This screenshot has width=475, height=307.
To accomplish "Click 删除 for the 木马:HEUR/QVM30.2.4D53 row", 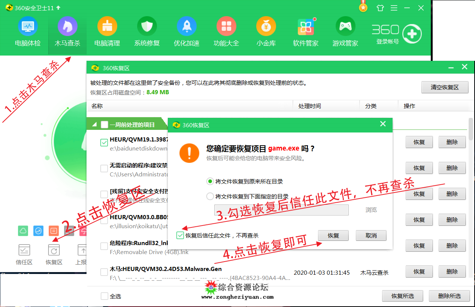I will pyautogui.click(x=452, y=272).
